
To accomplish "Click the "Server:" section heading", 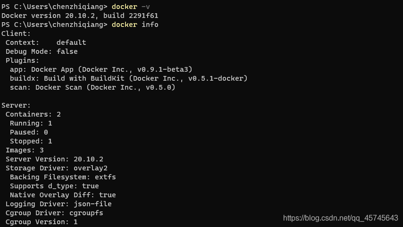I will (16, 105).
